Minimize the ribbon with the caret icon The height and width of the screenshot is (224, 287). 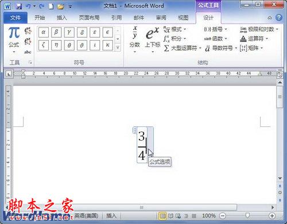click(x=270, y=18)
